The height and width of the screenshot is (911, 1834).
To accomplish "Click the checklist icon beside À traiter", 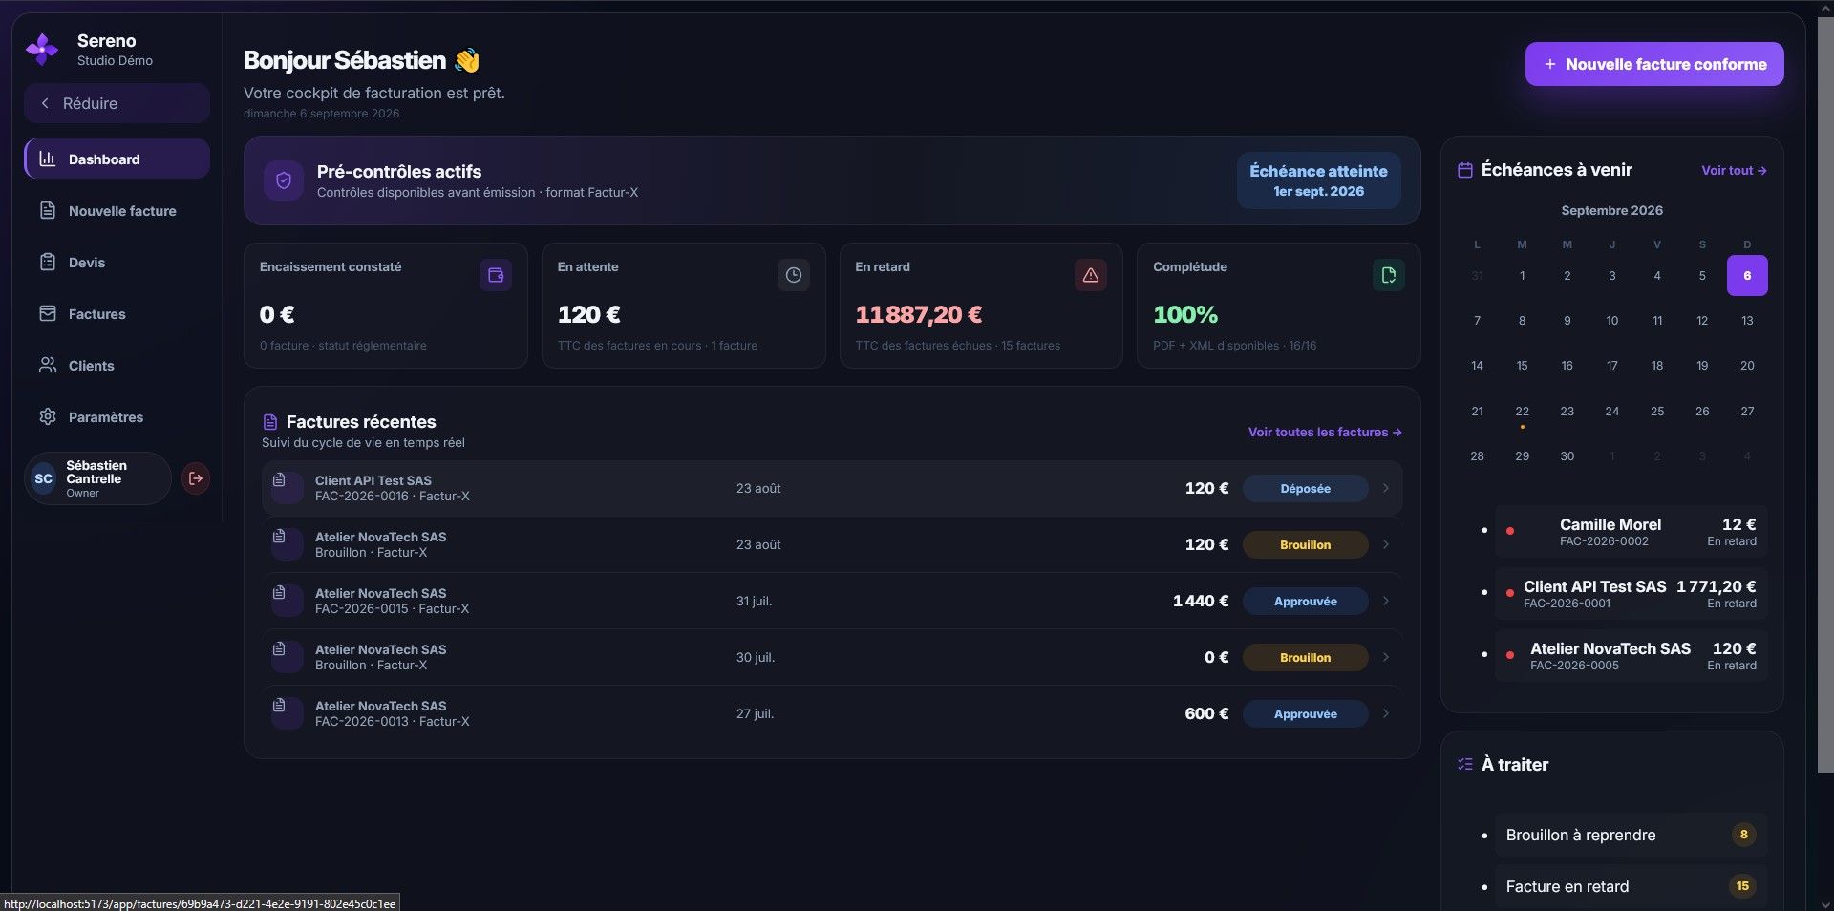I will point(1465,764).
